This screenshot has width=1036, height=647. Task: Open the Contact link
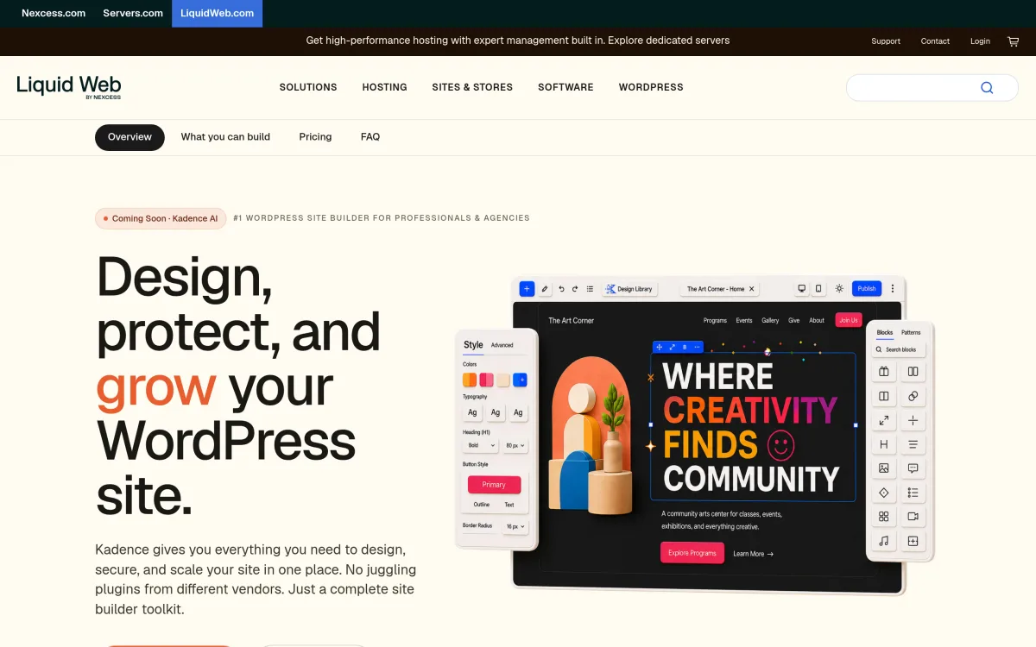click(935, 41)
